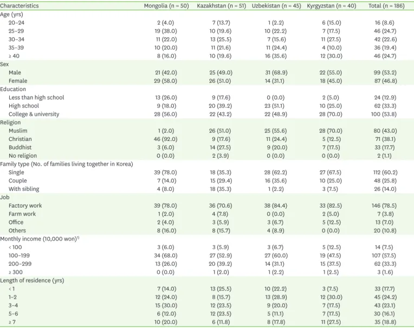Click the 'Others' row label
The image size is (414, 329).
(x=17, y=230)
